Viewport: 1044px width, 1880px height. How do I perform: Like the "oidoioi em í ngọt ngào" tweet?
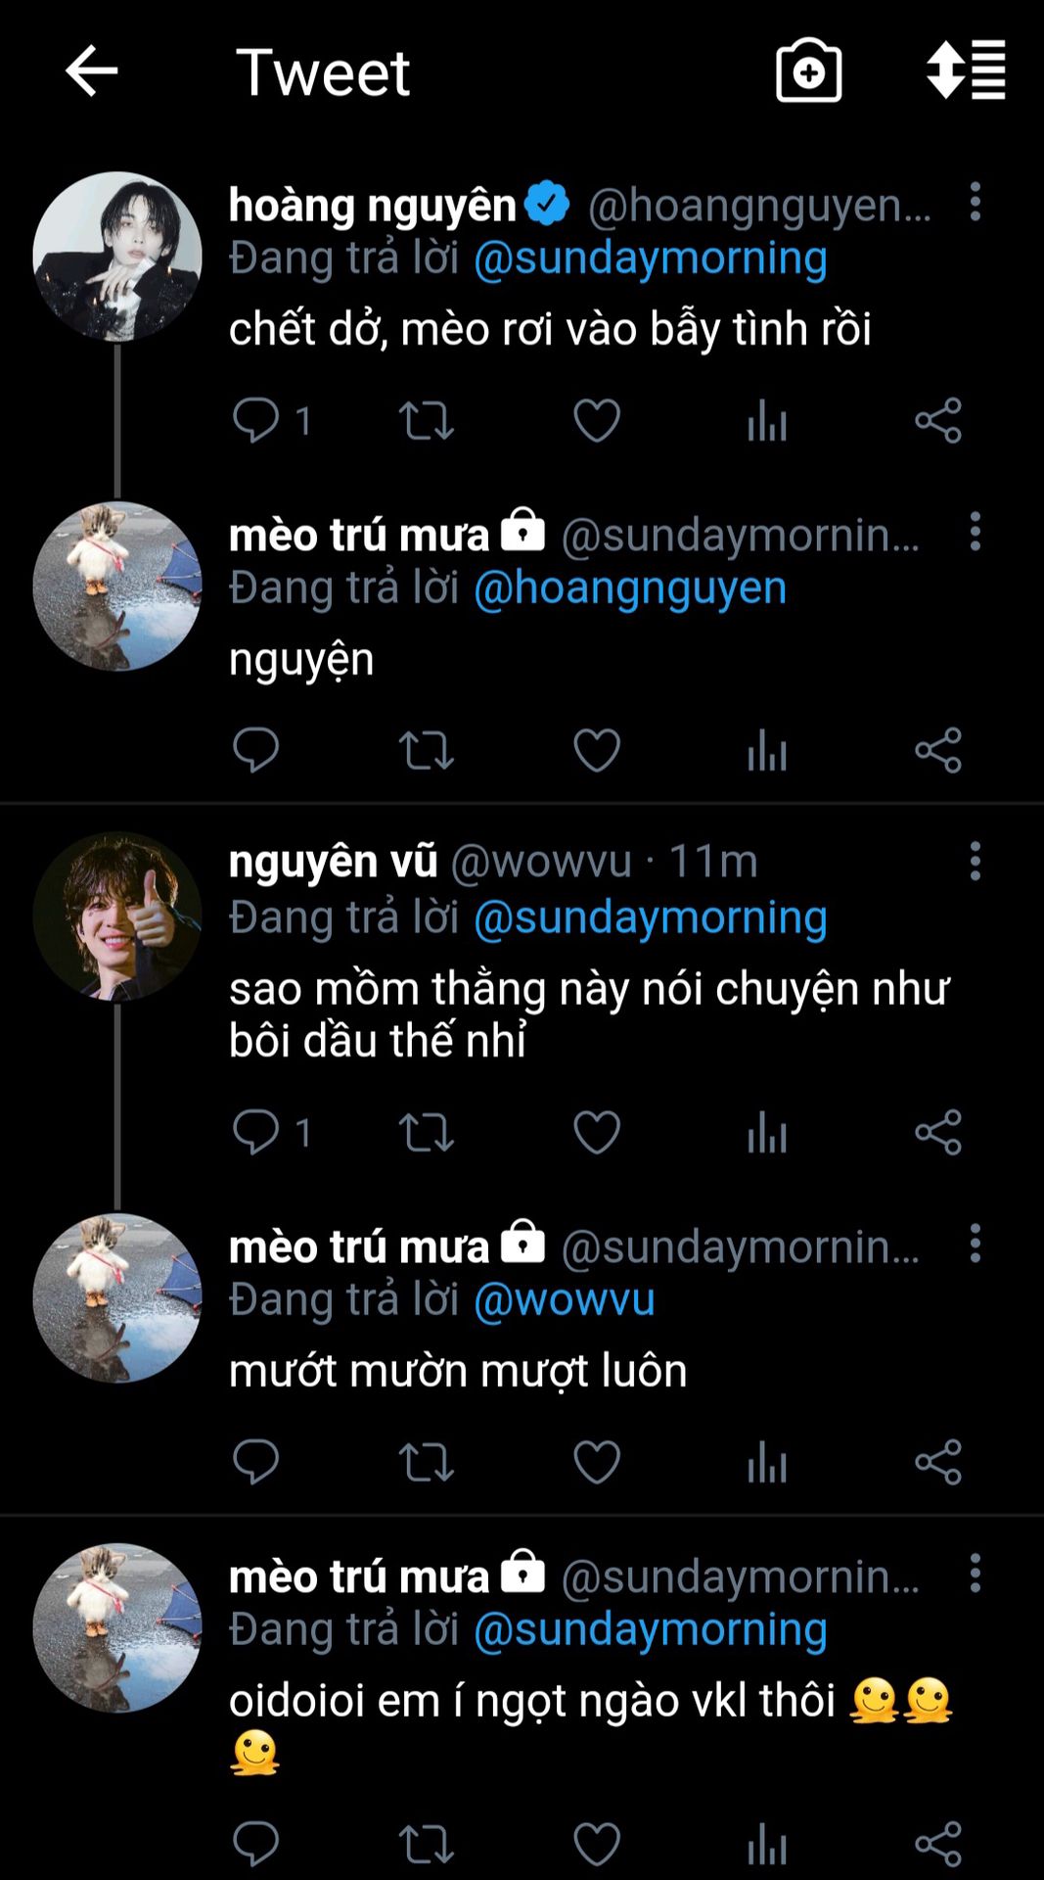point(597,1845)
